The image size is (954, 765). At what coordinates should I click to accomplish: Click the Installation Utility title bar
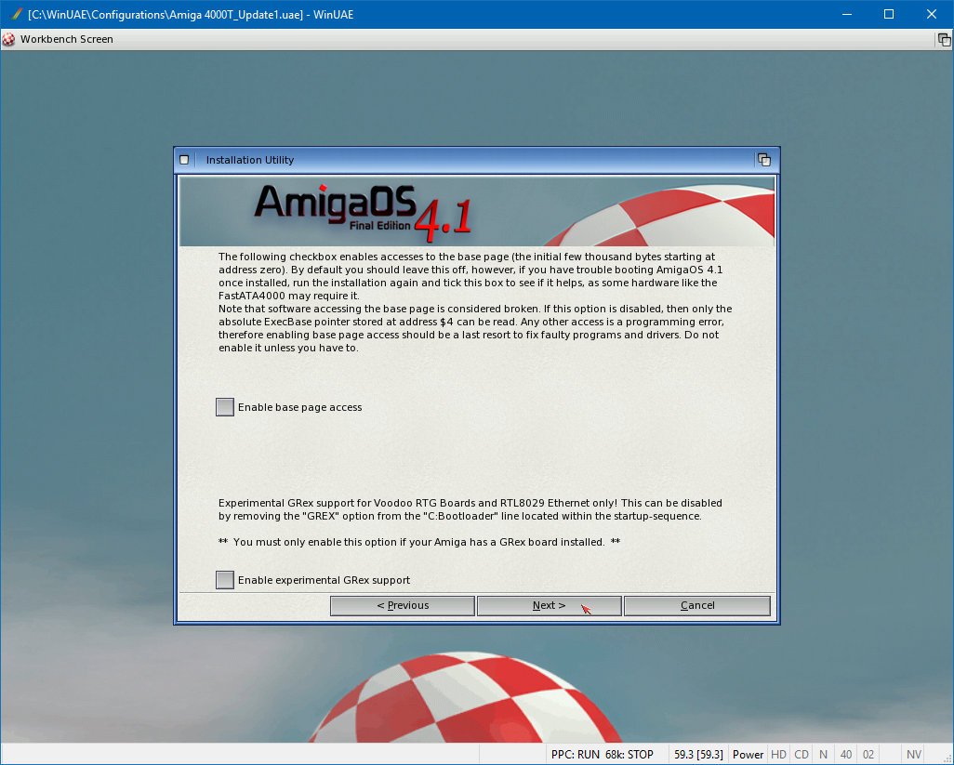465,160
